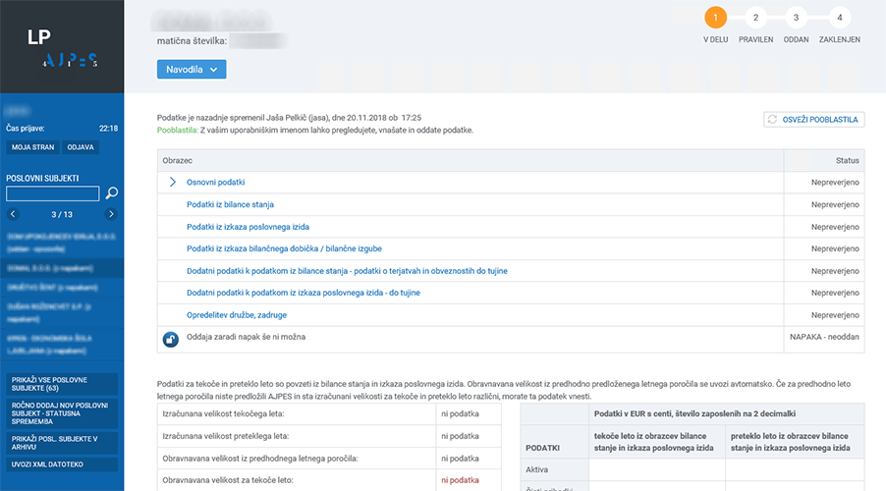Open the Navodila dropdown
This screenshot has width=886, height=491.
tap(192, 70)
